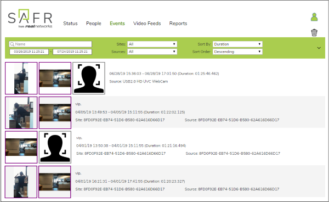Image resolution: width=329 pixels, height=202 pixels.
Task: Click Site ID of 04/05/19 13:49:53 event
Action: tap(120, 120)
